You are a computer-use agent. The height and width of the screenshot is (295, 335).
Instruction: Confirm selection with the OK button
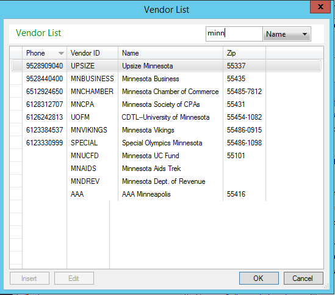[x=259, y=278]
